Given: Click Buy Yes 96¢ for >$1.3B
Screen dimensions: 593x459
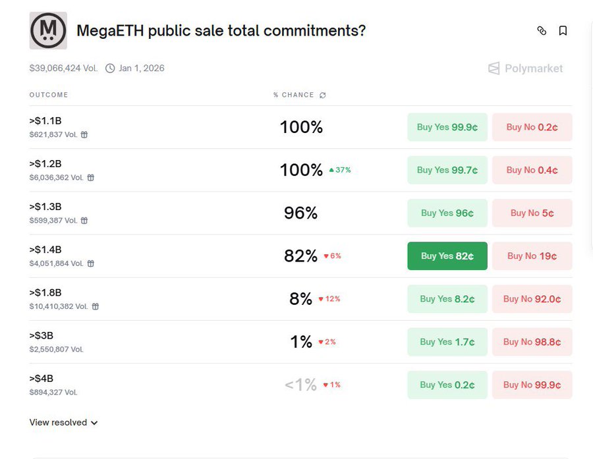Looking at the screenshot, I should coord(447,213).
